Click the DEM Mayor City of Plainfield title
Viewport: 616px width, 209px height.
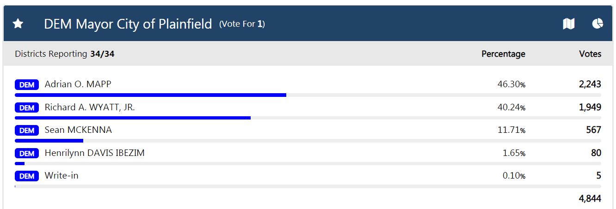(128, 24)
